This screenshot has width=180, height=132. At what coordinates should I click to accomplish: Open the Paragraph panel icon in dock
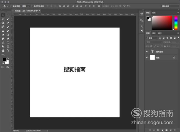pyautogui.click(x=142, y=31)
